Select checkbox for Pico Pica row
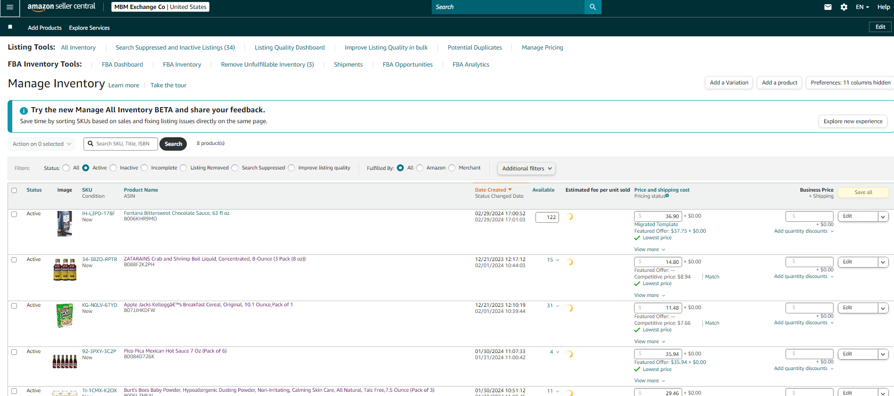 point(14,352)
